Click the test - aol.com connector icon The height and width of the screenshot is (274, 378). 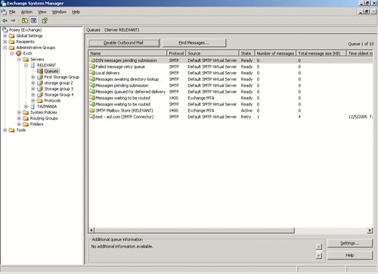[x=92, y=117]
